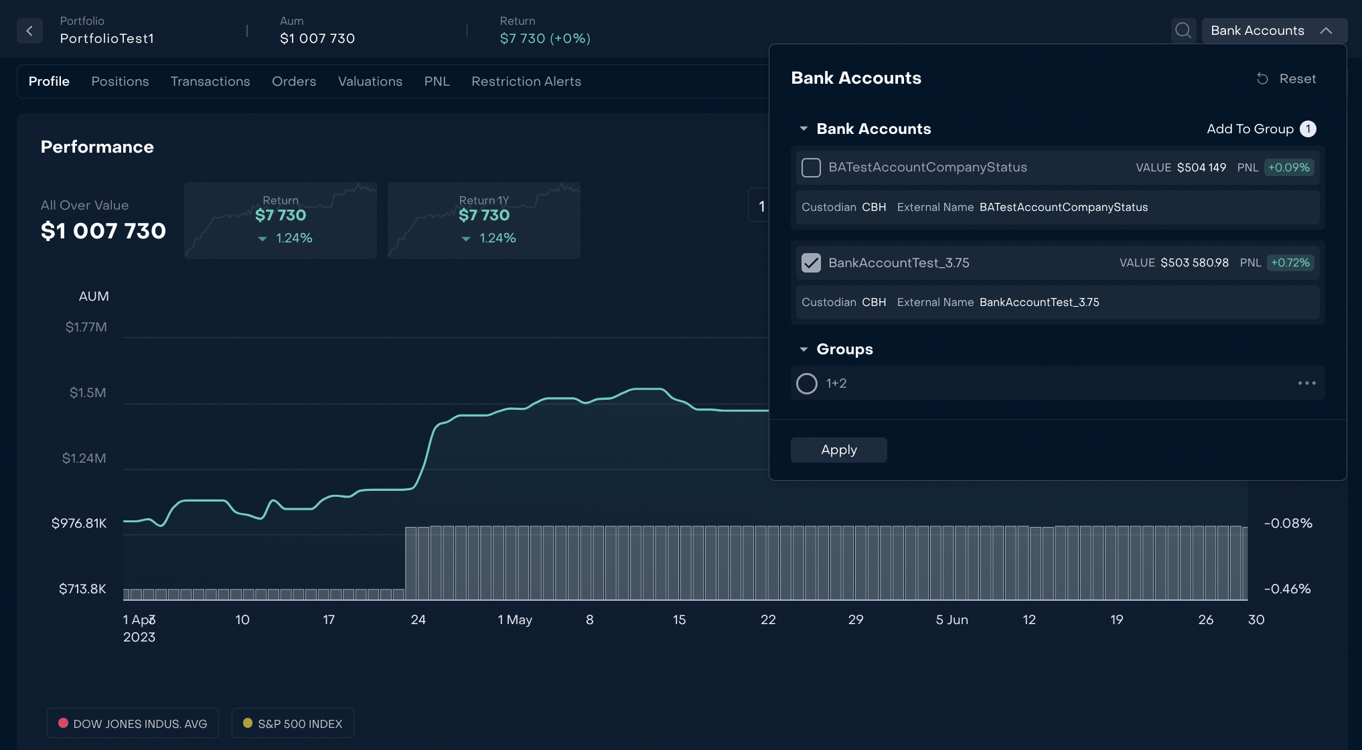Click the down arrow under the Return 1Y value

pos(466,239)
